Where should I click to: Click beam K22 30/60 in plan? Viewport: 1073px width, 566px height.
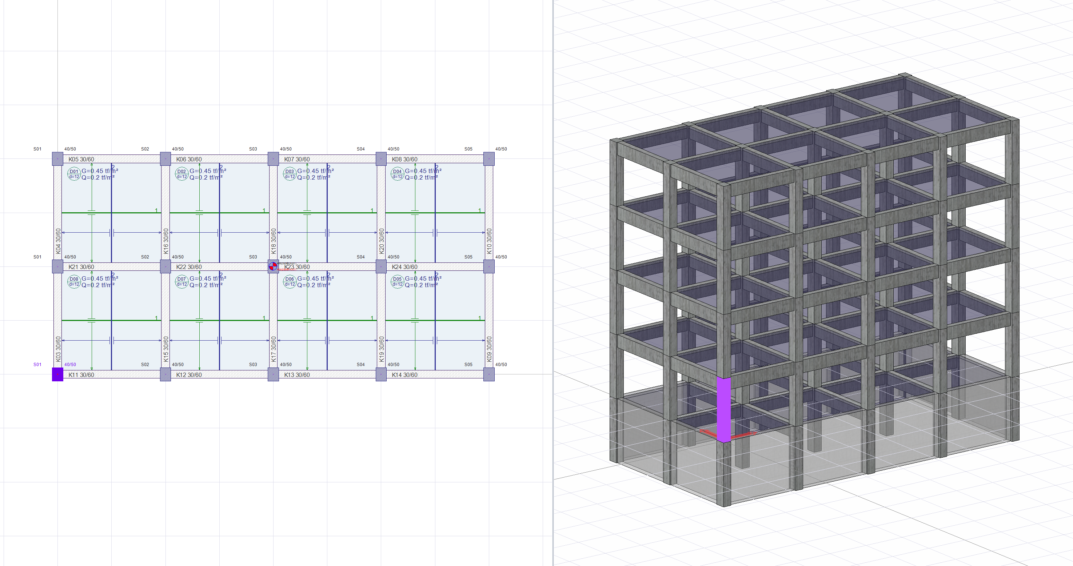click(x=189, y=267)
